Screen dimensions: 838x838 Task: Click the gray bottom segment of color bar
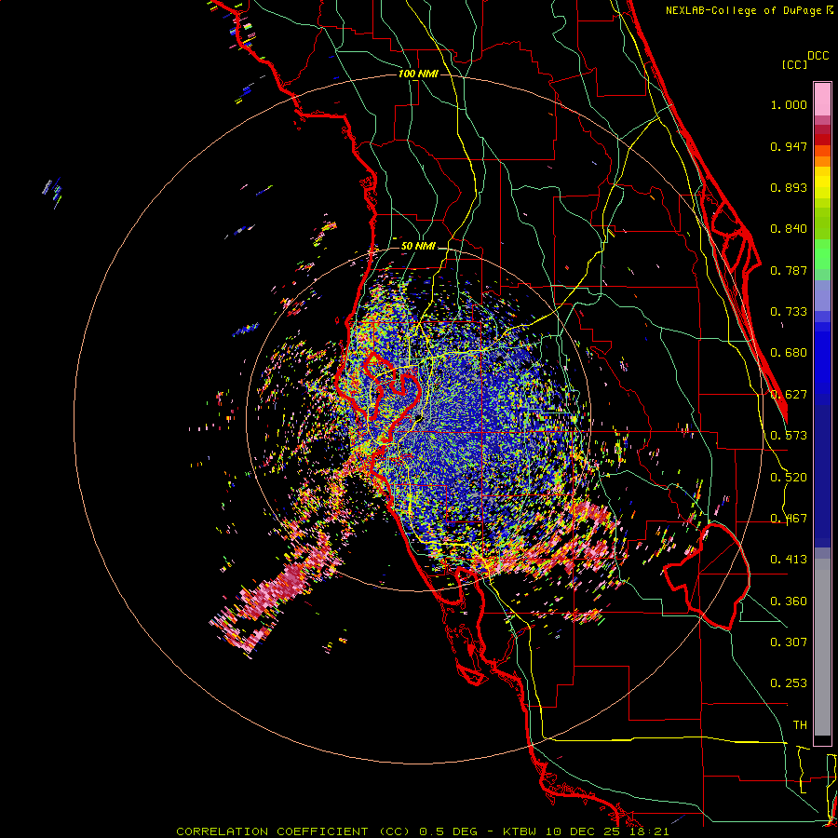(x=822, y=647)
